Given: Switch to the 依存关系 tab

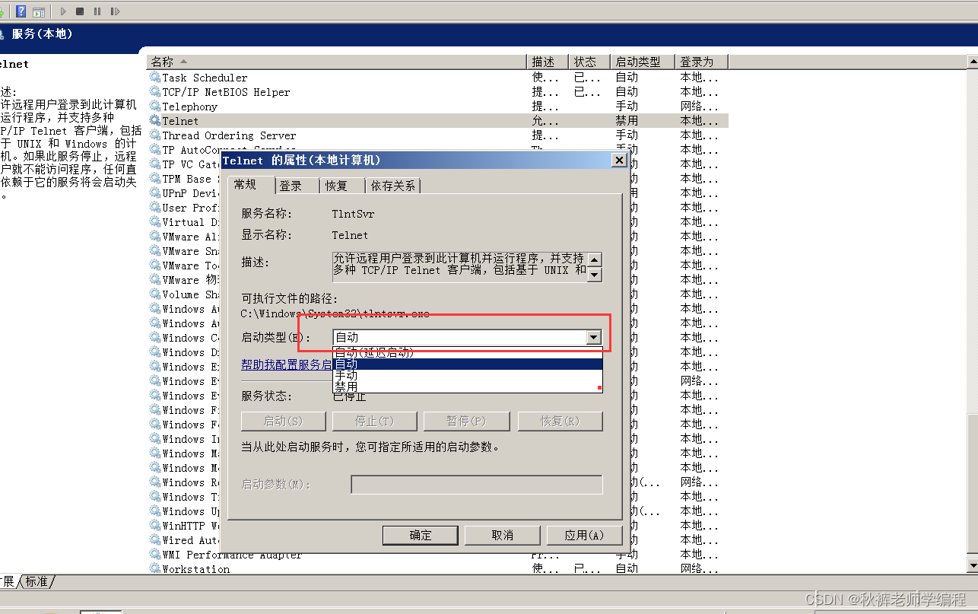Looking at the screenshot, I should coord(393,186).
